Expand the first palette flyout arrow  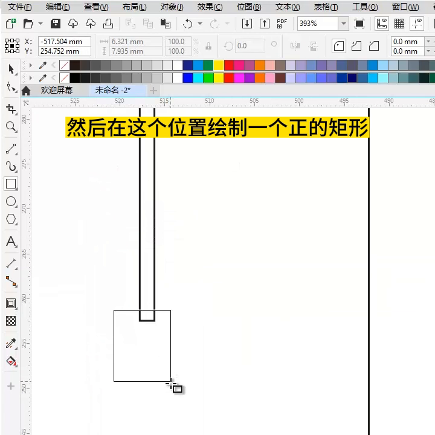tap(31, 65)
